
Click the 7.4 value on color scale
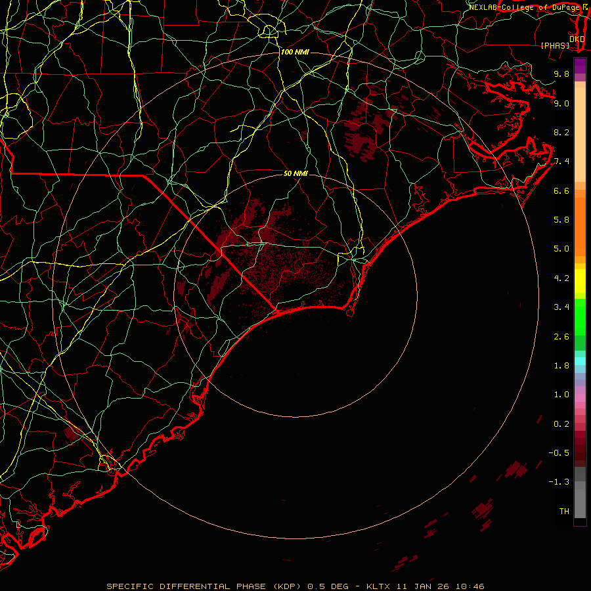point(561,162)
